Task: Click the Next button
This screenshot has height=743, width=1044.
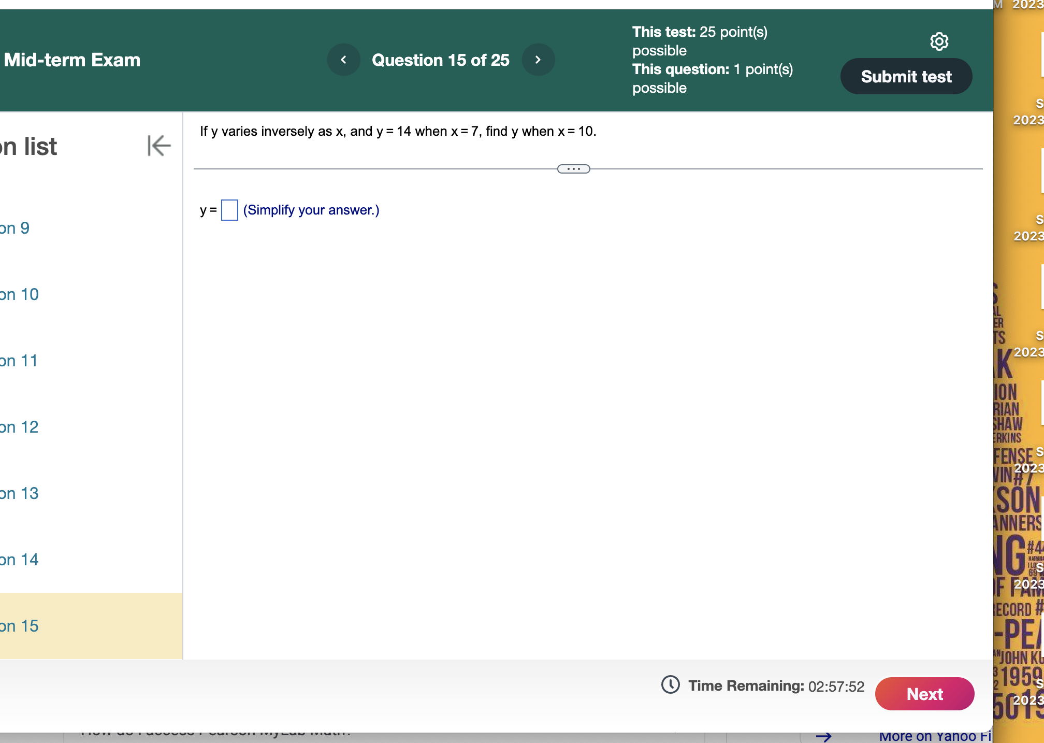Action: (x=924, y=694)
